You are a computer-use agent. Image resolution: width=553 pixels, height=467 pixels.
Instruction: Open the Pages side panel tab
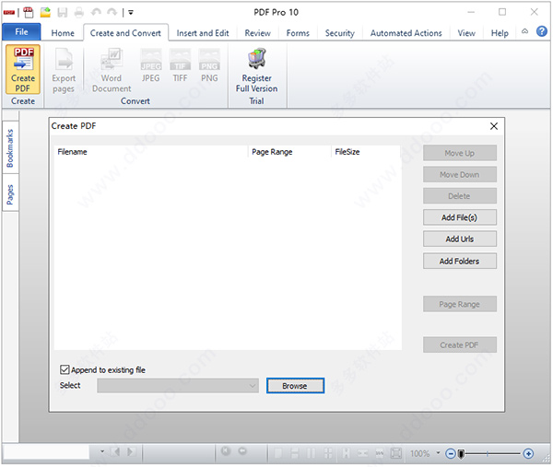[x=10, y=193]
